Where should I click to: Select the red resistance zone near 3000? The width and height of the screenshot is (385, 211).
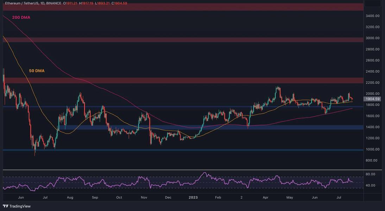click(183, 40)
